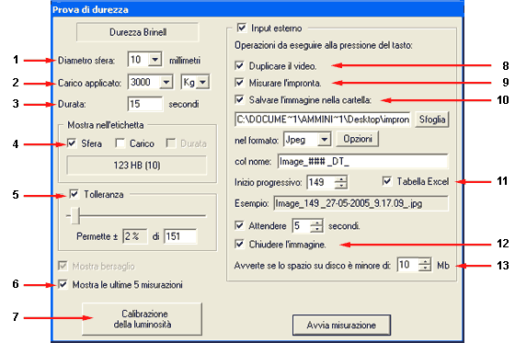Open the Carico applicato value dropdown
The width and height of the screenshot is (515, 343).
coord(166,82)
